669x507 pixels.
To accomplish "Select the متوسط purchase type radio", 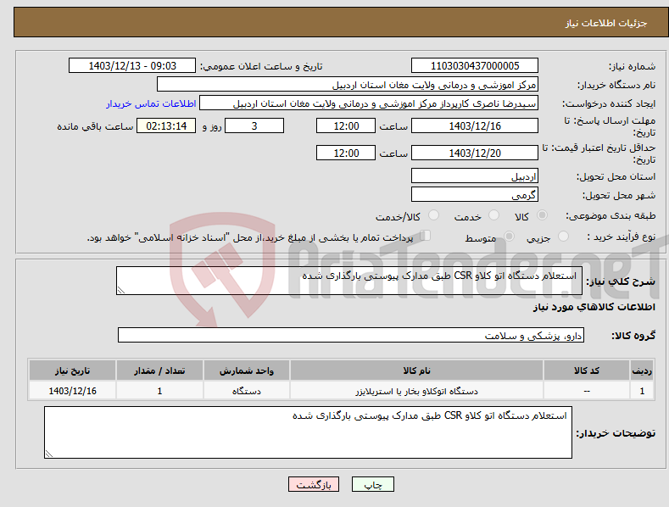I will tap(509, 237).
